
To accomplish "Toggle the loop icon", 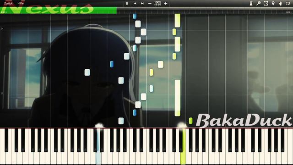I will pyautogui.click(x=288, y=3).
